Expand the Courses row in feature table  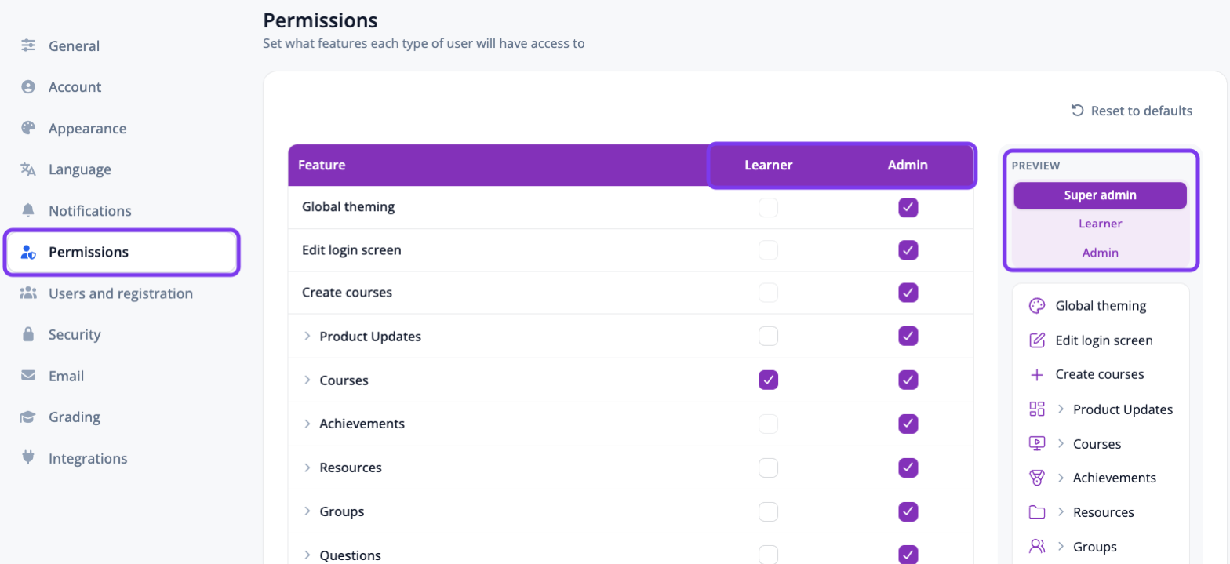coord(307,380)
